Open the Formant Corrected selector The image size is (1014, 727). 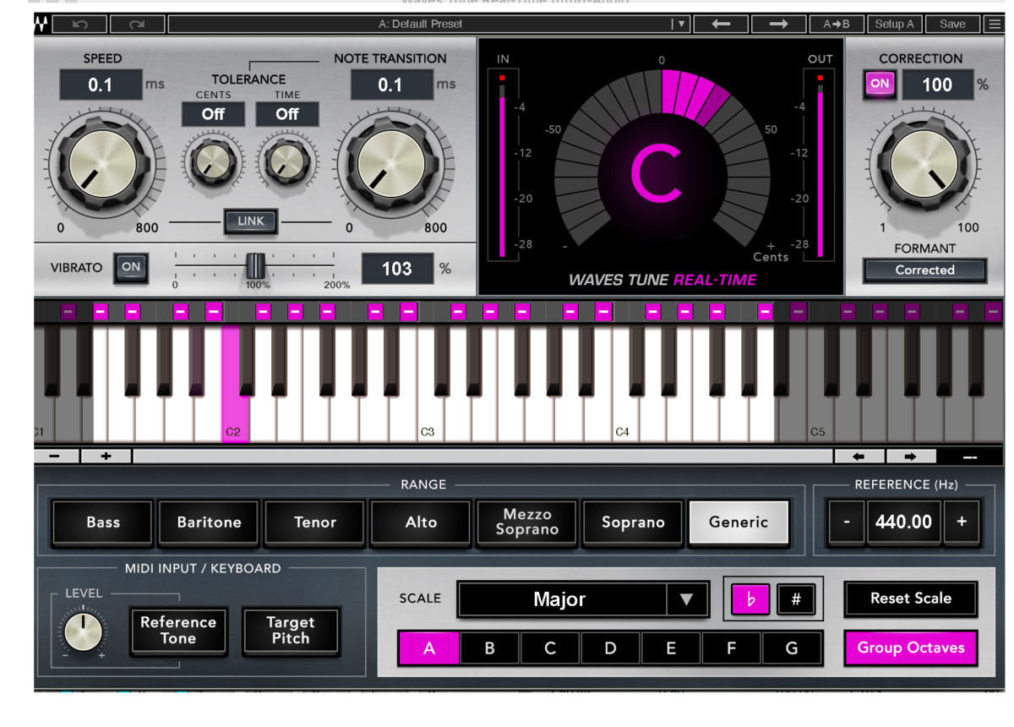click(x=924, y=271)
